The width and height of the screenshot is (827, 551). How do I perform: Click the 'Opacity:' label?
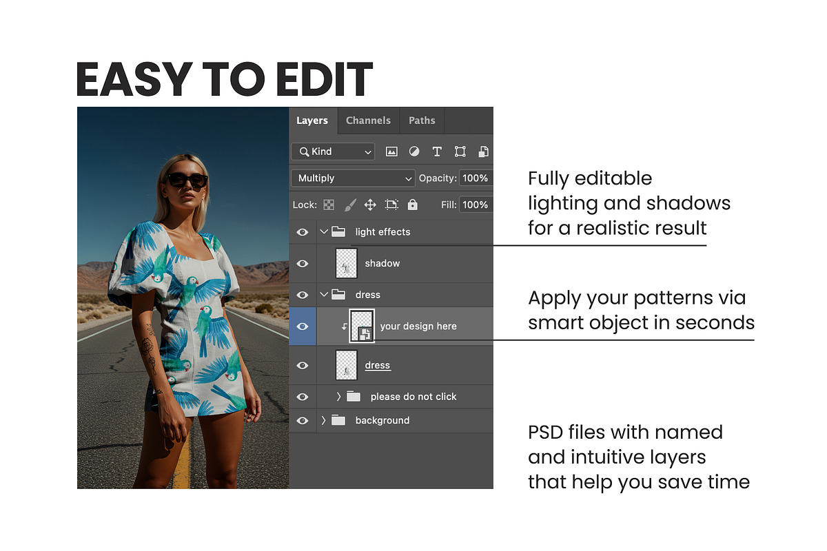438,178
